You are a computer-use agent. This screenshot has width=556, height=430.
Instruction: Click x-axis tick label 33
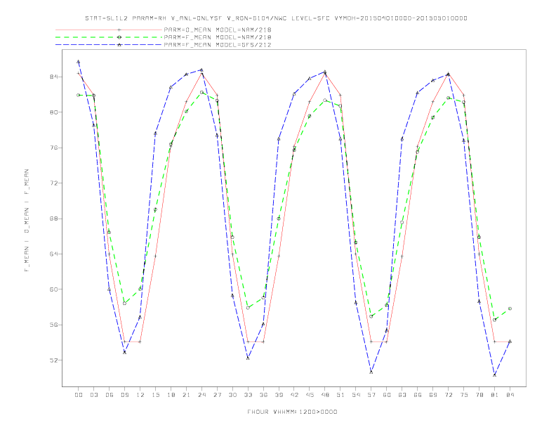(x=249, y=395)
